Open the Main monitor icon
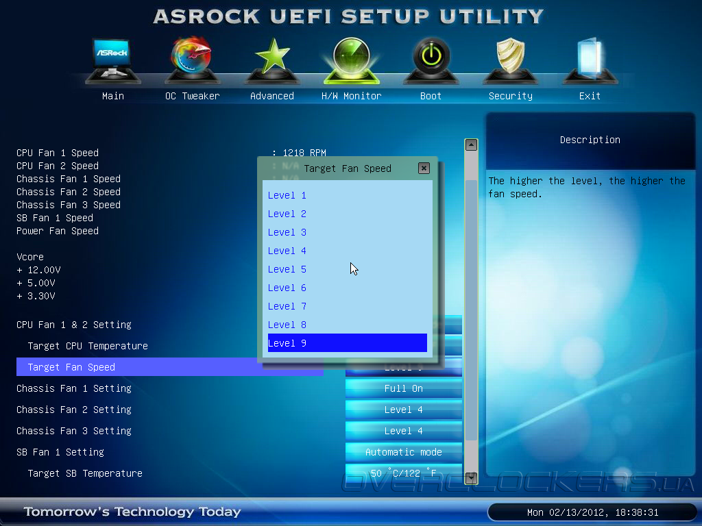This screenshot has height=526, width=702. 113,60
